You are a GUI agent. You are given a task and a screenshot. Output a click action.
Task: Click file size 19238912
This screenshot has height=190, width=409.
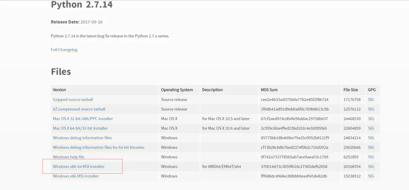tap(352, 176)
